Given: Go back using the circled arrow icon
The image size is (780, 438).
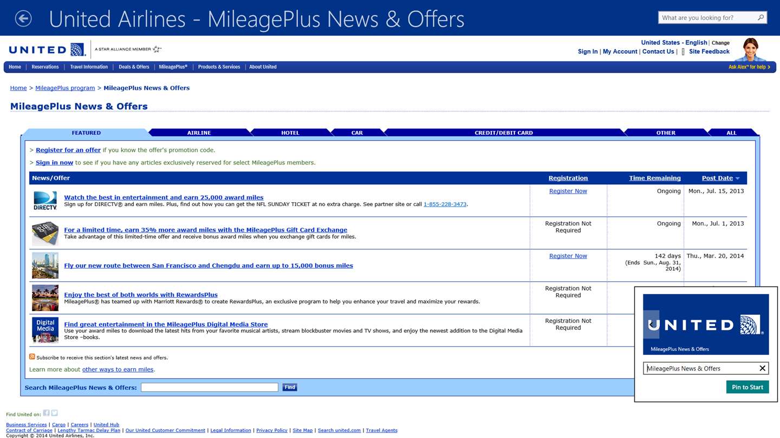Looking at the screenshot, I should [23, 18].
